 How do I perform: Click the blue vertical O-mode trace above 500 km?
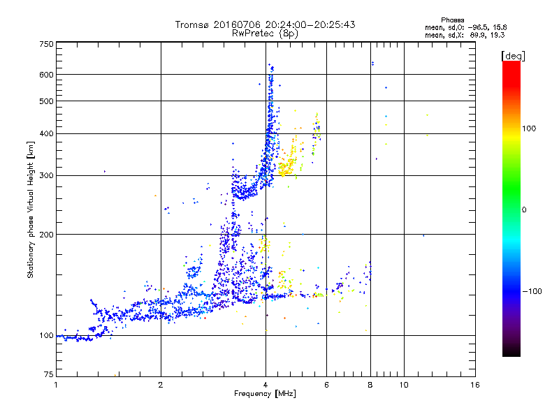[271, 82]
